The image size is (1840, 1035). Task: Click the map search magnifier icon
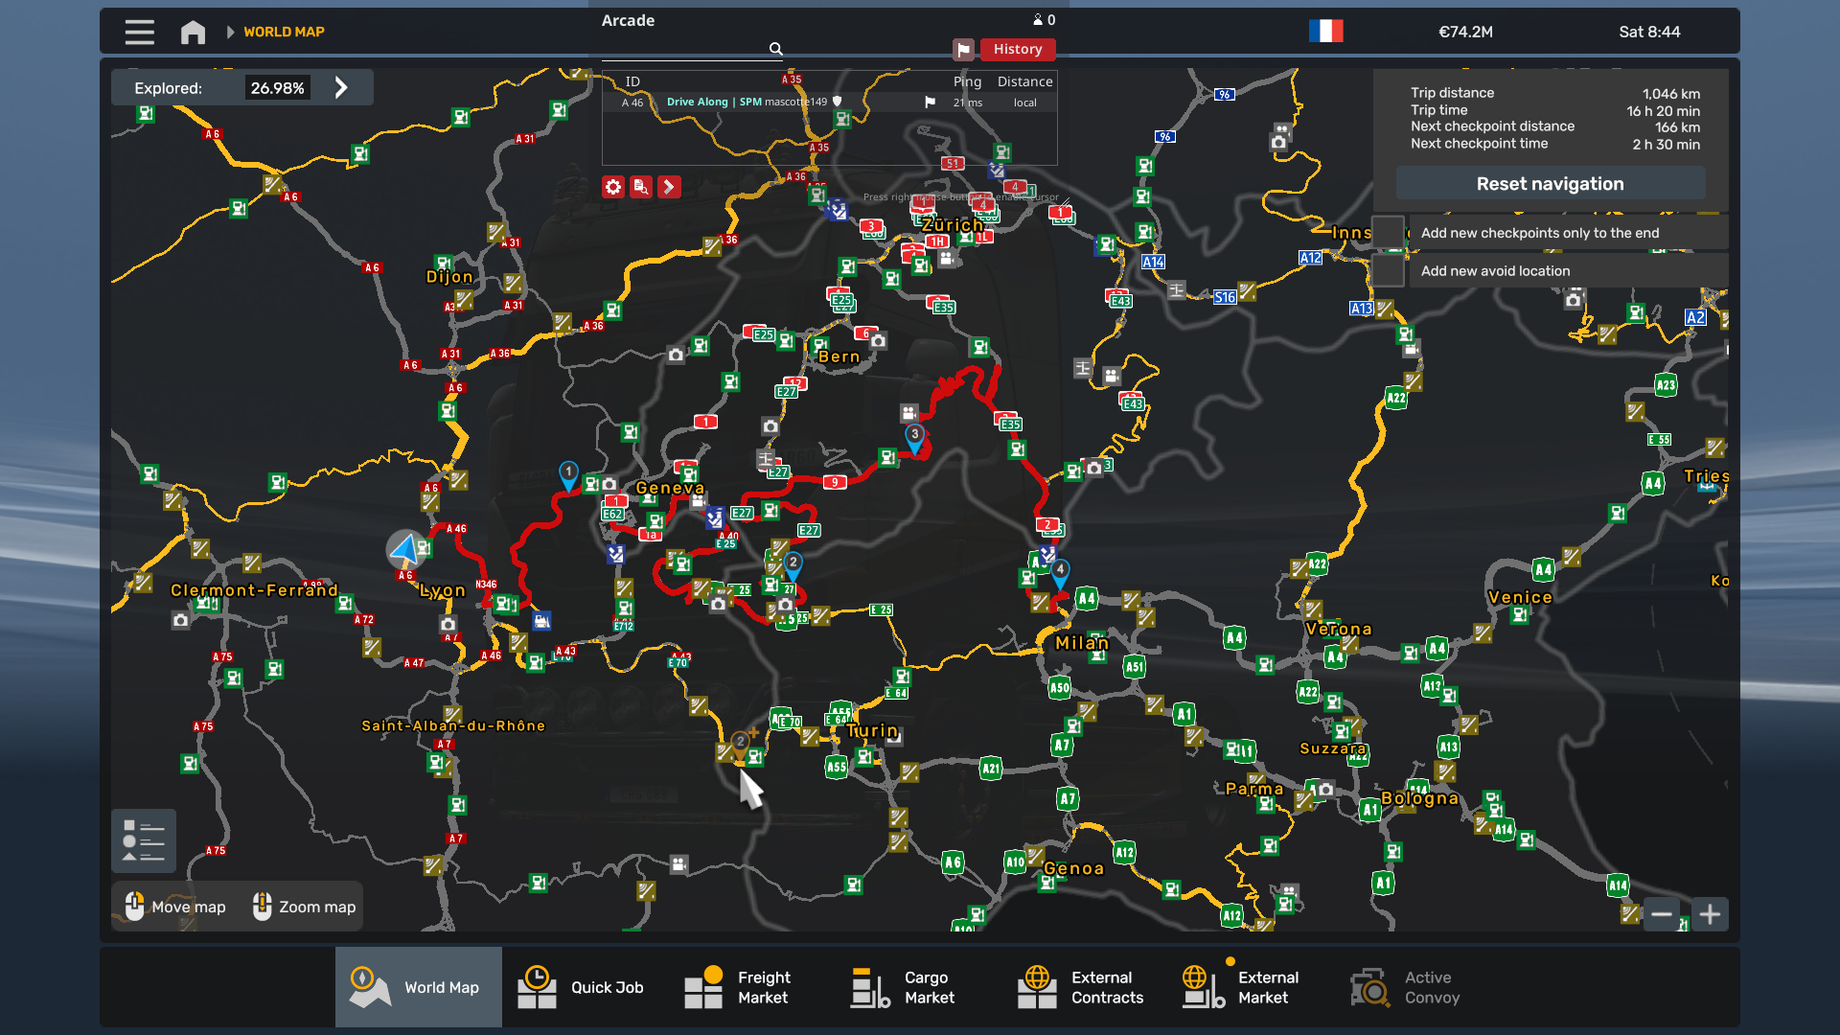pos(775,49)
